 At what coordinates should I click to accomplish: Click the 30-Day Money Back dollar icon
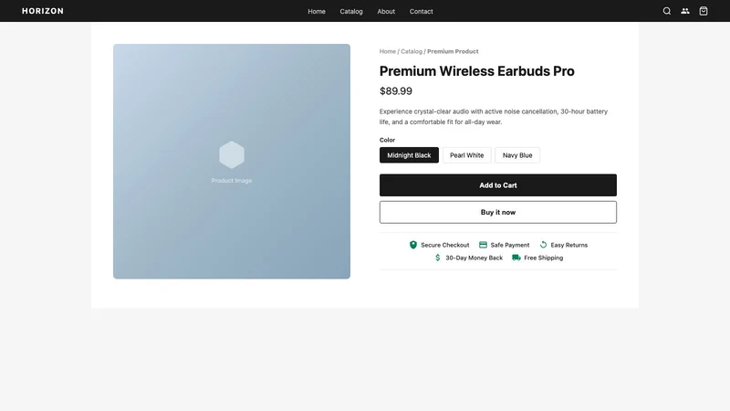tap(438, 258)
